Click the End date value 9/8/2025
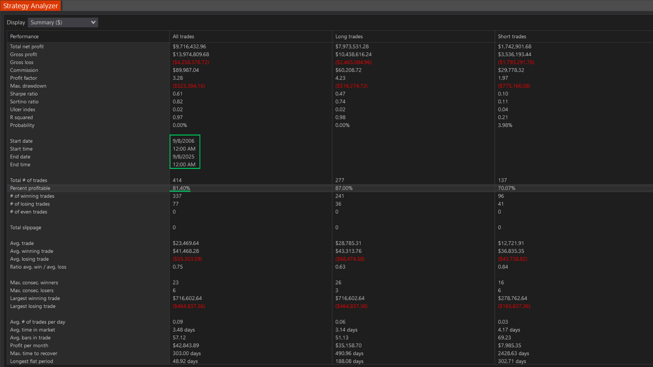653x367 pixels. [x=183, y=157]
